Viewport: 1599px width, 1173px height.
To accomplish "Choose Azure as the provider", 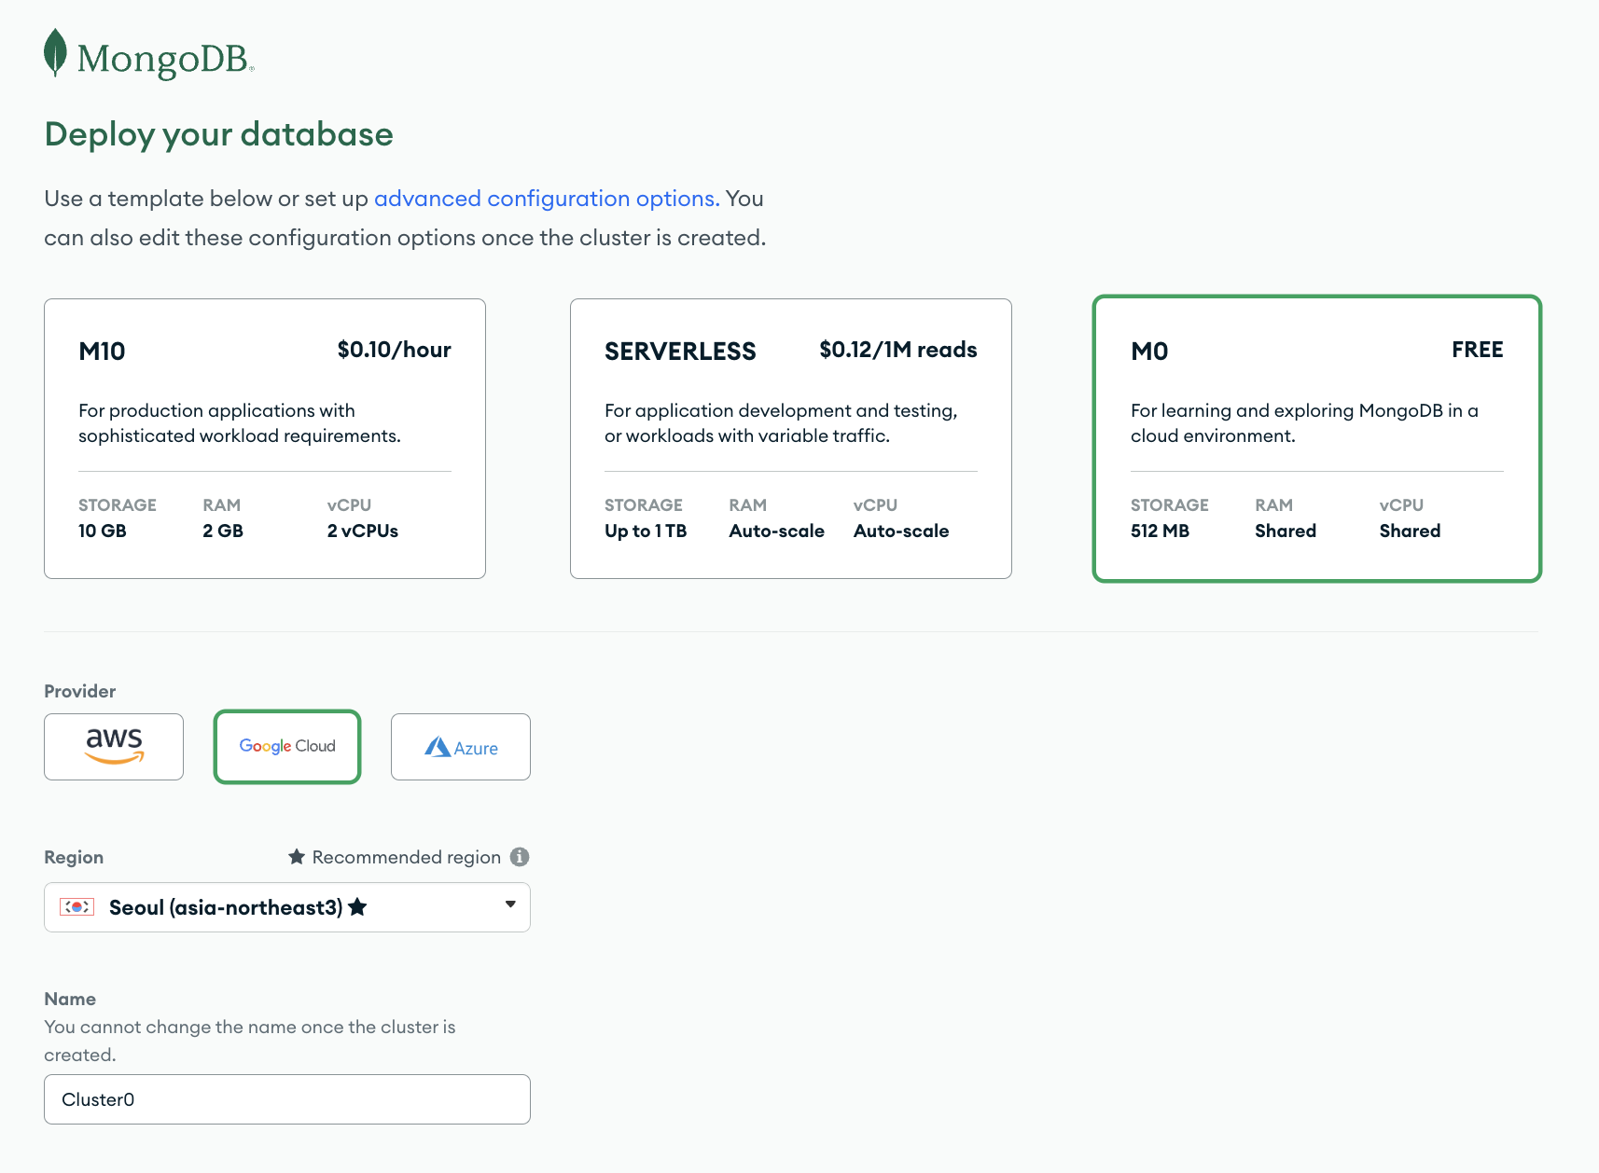I will [x=461, y=747].
